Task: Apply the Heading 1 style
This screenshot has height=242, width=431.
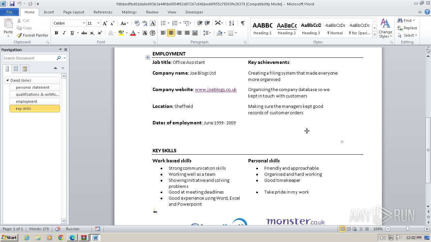Action: pyautogui.click(x=263, y=28)
